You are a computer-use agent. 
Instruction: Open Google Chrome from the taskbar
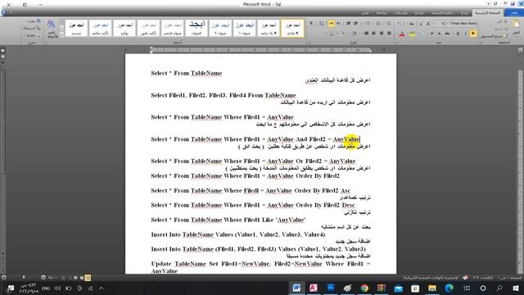click(364, 288)
